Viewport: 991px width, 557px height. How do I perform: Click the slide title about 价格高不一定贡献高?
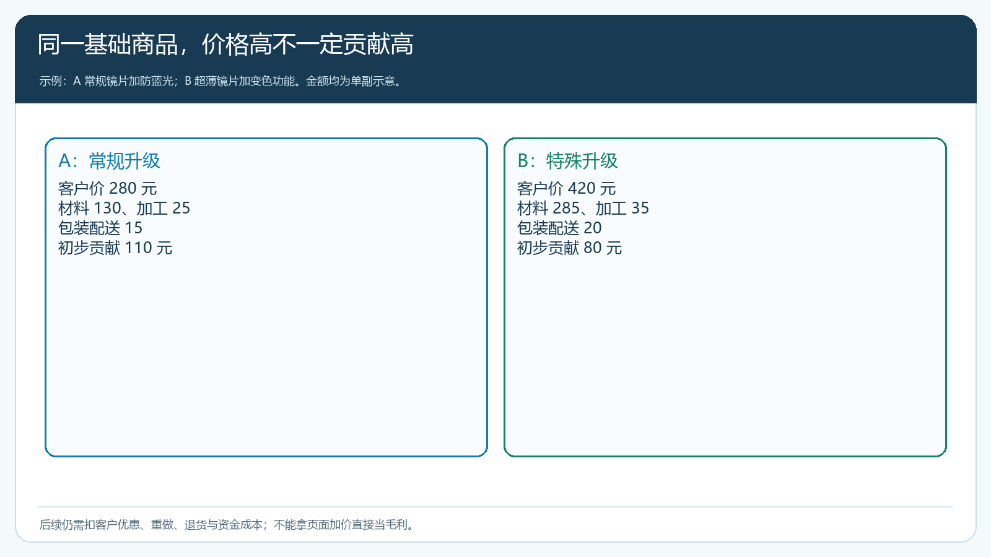(x=225, y=45)
